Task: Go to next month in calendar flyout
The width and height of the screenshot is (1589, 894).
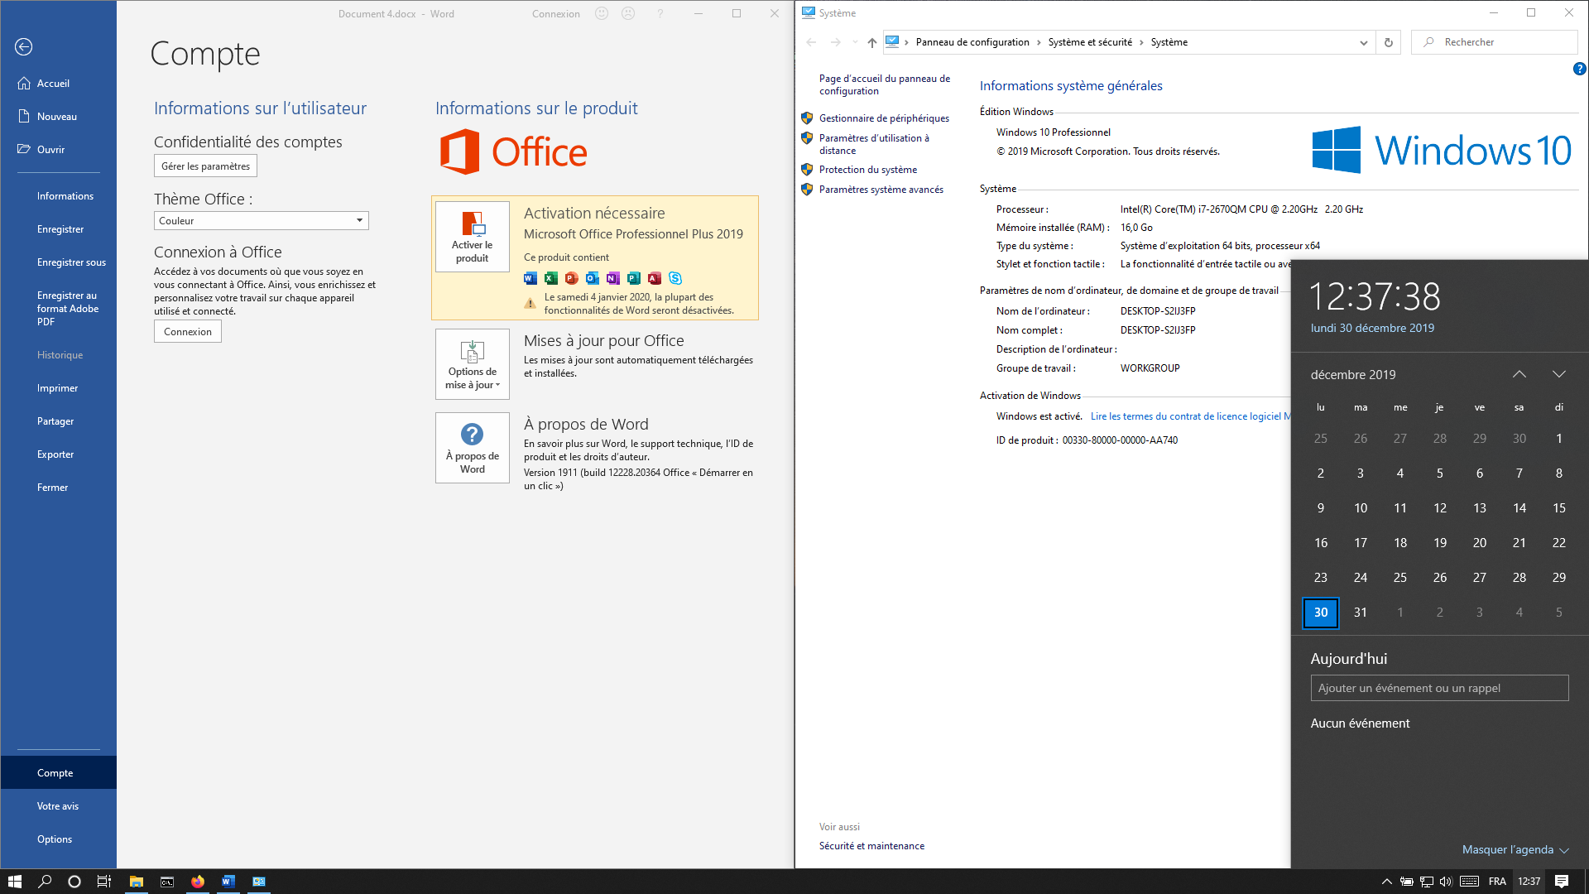Action: 1559,374
